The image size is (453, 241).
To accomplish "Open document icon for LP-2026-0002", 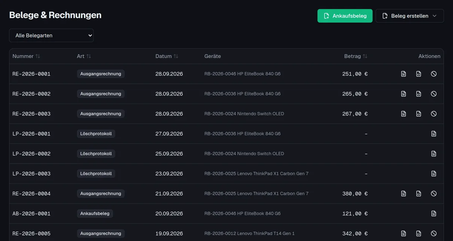I will click(x=434, y=154).
